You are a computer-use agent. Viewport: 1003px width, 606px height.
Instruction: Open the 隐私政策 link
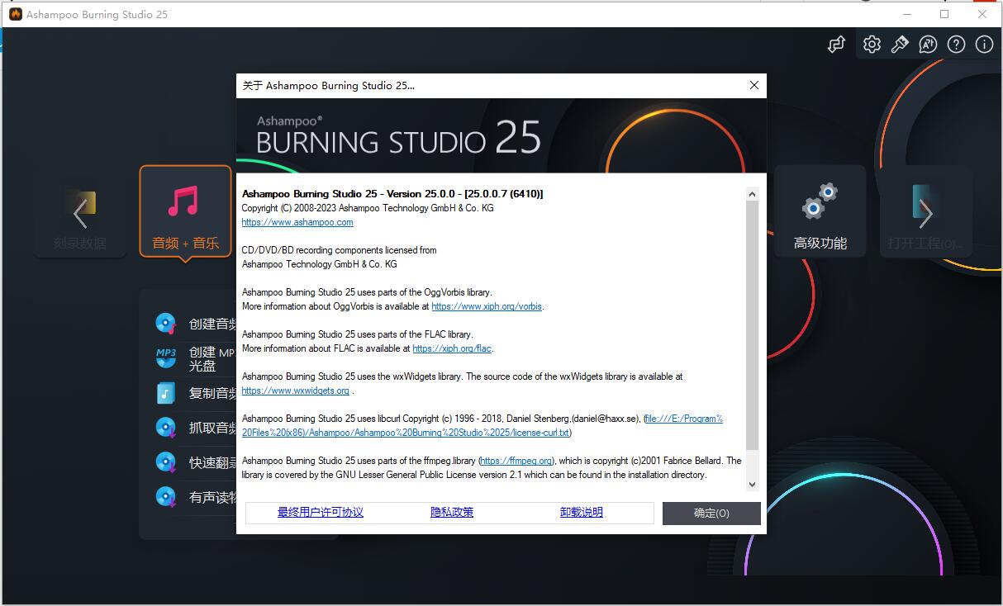point(452,512)
